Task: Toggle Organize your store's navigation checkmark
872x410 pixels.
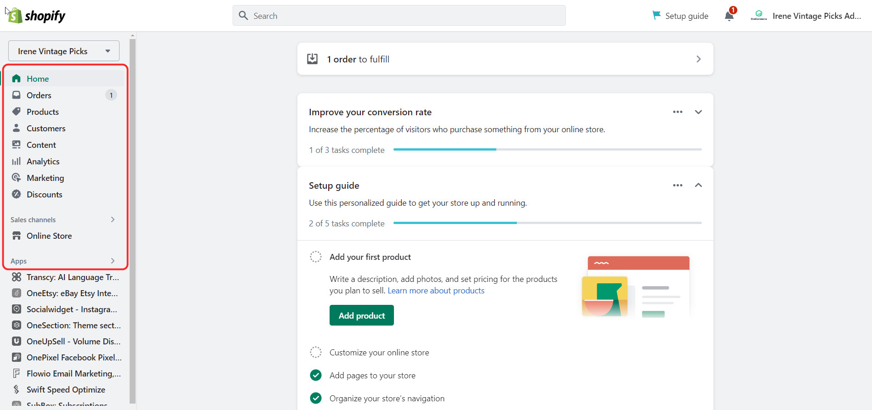Action: 316,398
